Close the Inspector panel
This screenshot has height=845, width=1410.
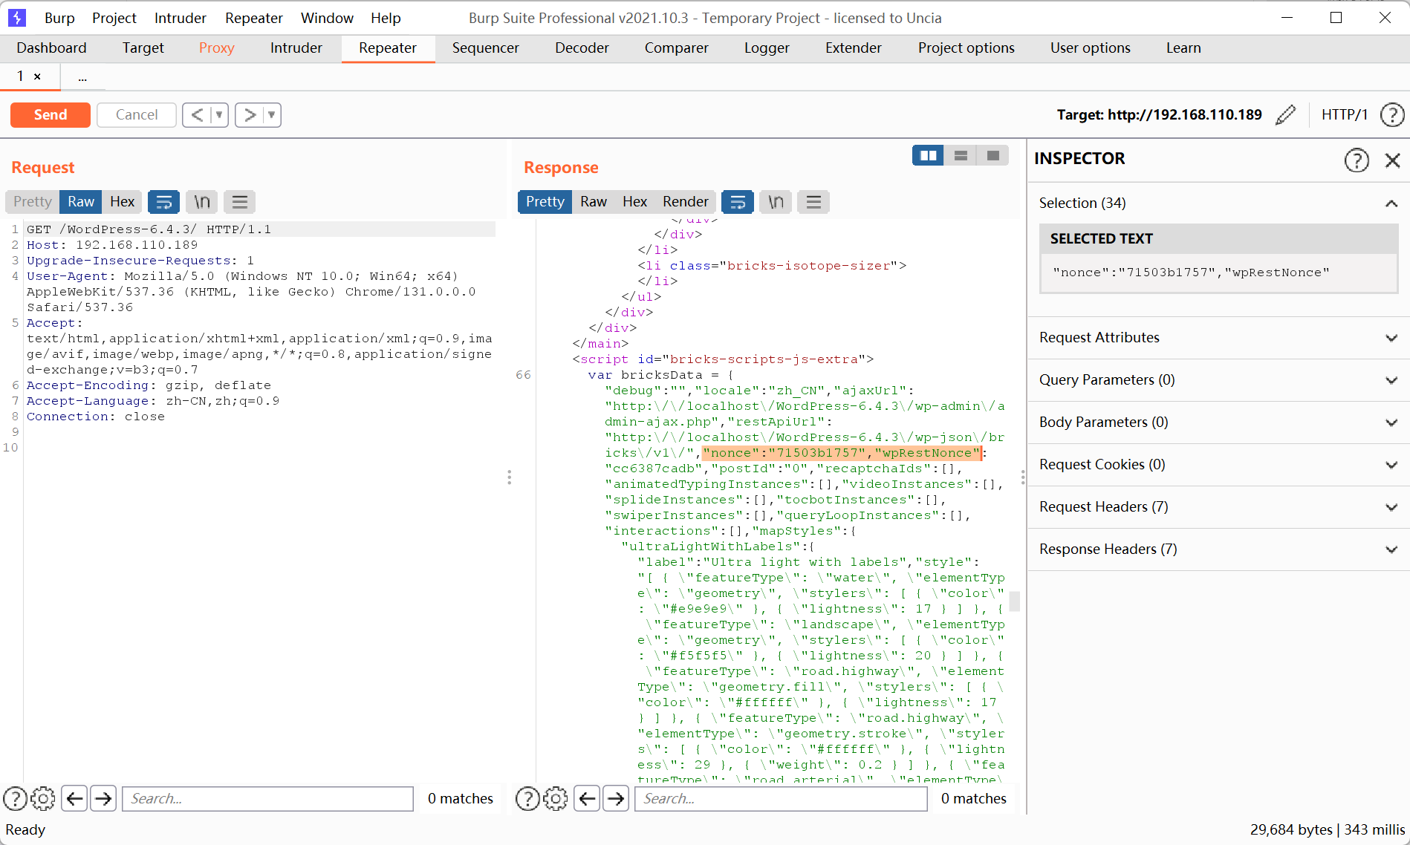click(1392, 160)
